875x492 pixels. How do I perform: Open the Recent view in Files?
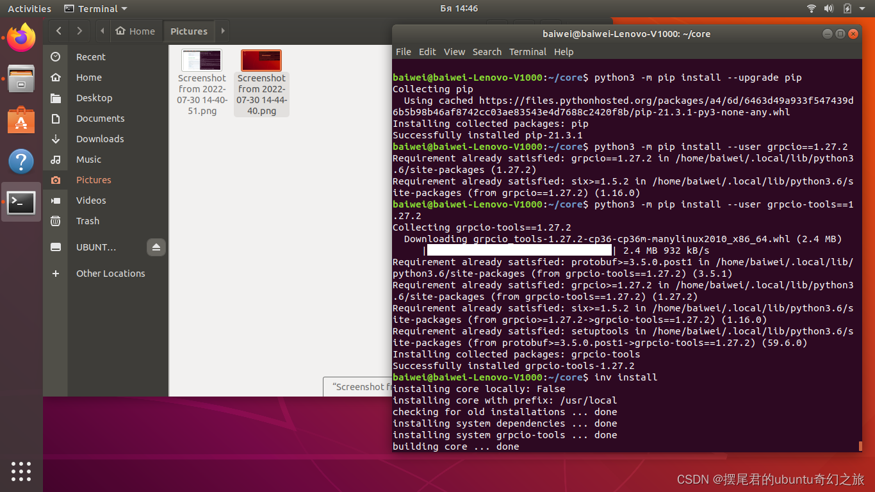[x=90, y=56]
